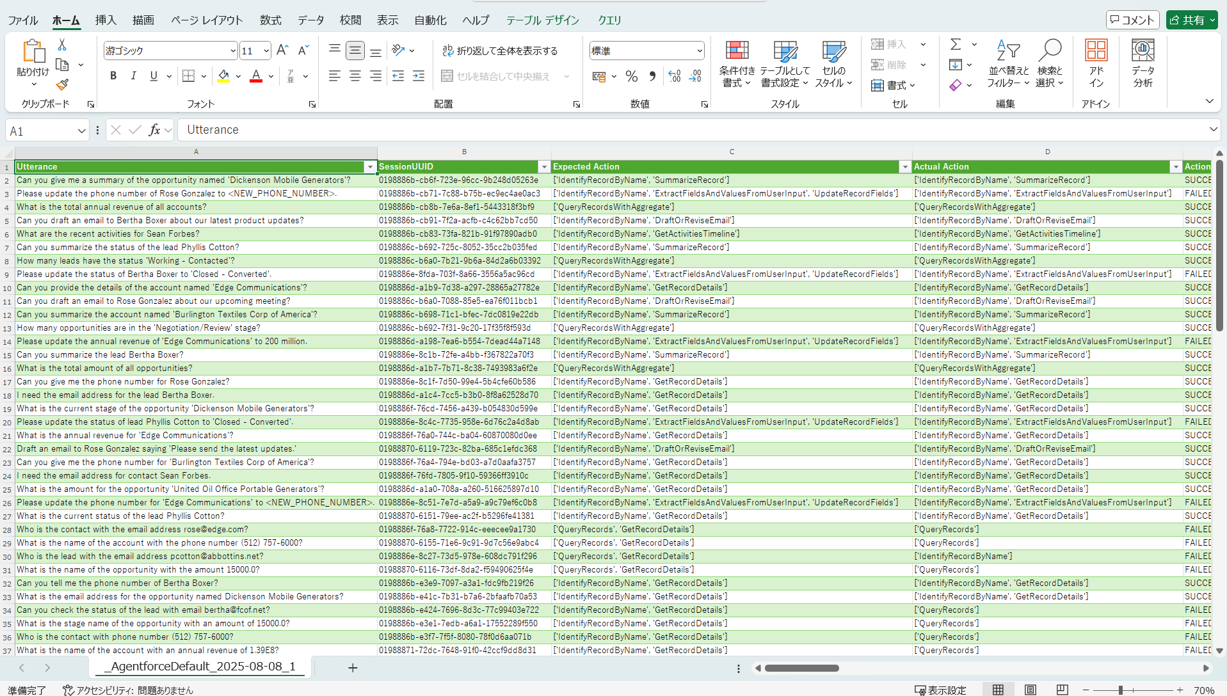Switch to the テーブル デザイン tab
Viewport: 1227px width, 696px height.
[542, 20]
